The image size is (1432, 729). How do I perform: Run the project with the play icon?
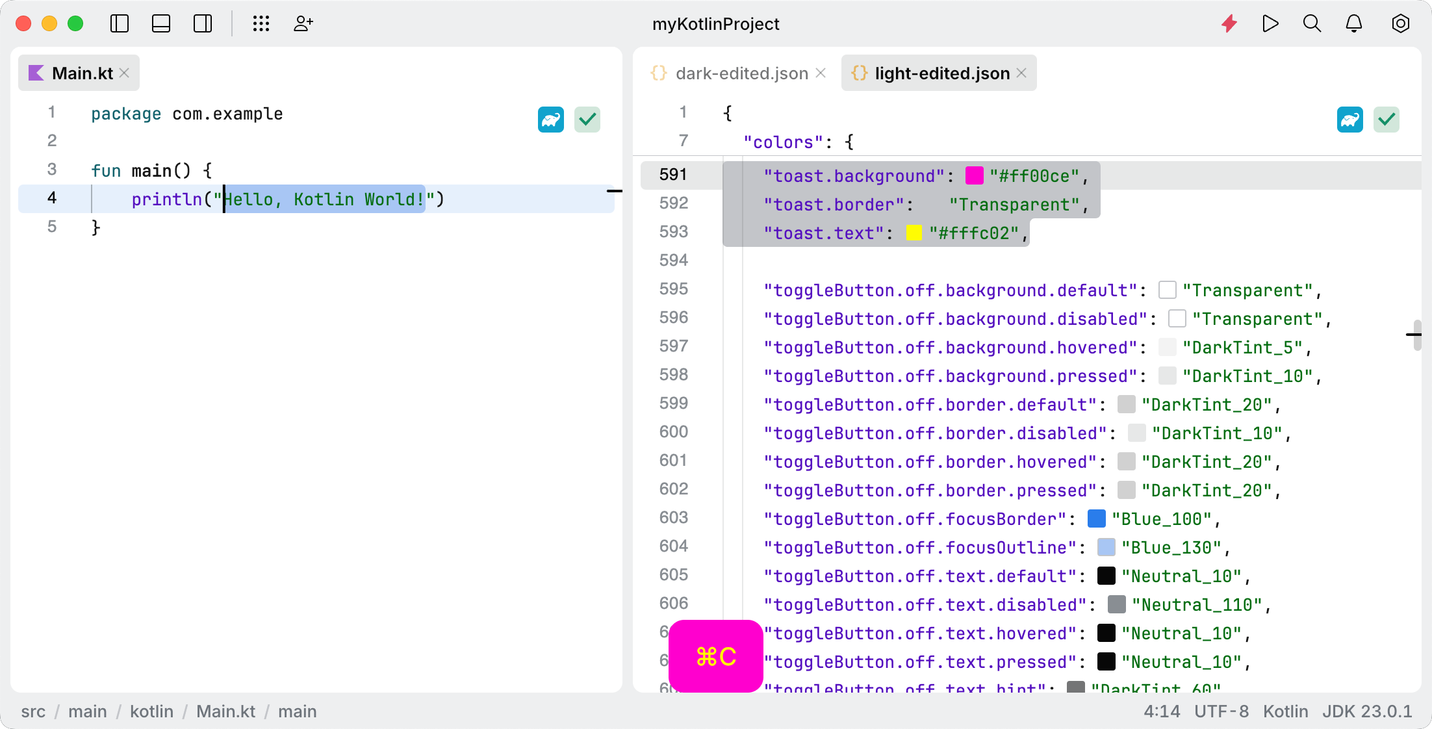(x=1270, y=23)
